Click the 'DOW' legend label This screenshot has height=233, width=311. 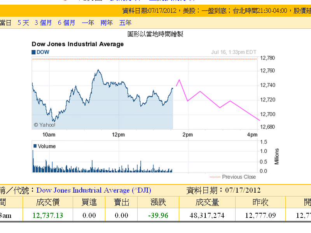click(x=43, y=52)
